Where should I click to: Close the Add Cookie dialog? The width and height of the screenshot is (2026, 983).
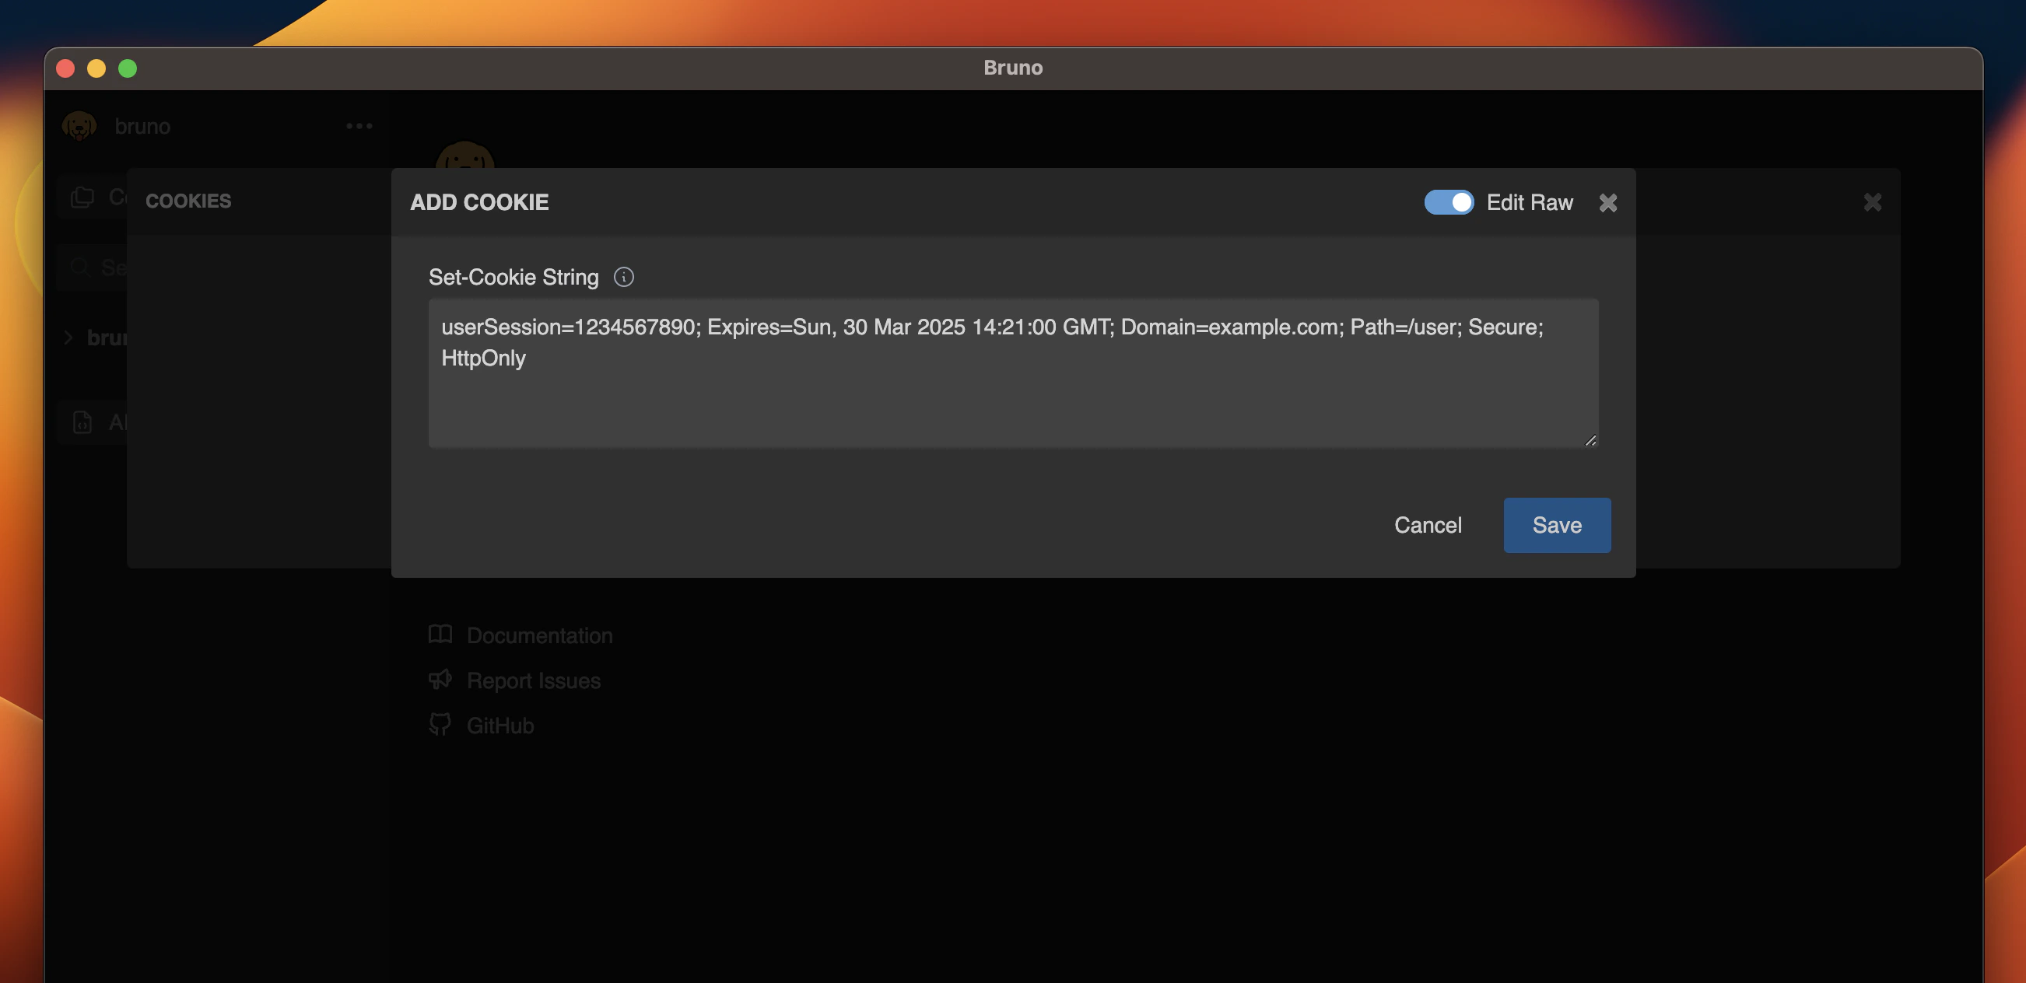pyautogui.click(x=1607, y=203)
